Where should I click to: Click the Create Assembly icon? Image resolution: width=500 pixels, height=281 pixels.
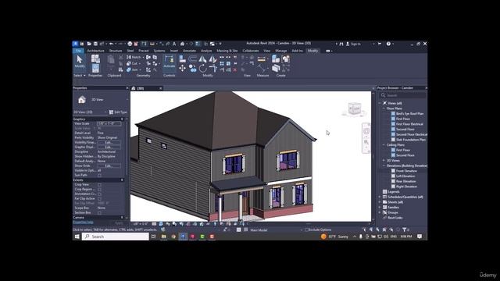pyautogui.click(x=276, y=59)
